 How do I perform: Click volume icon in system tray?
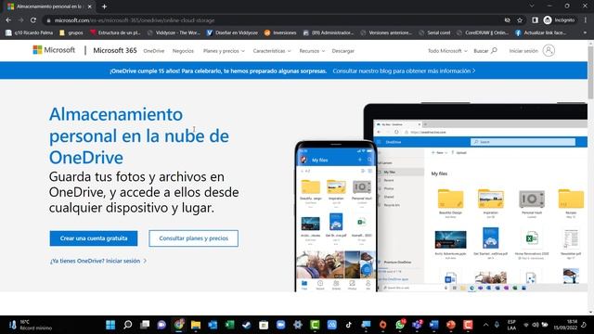tap(536, 325)
